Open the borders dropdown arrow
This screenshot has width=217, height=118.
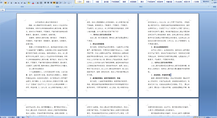pyautogui.click(x=71, y=3)
